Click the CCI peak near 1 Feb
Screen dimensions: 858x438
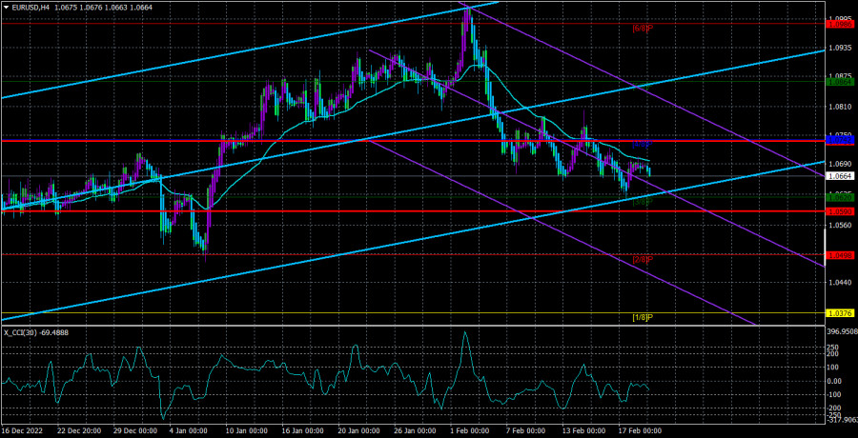466,333
